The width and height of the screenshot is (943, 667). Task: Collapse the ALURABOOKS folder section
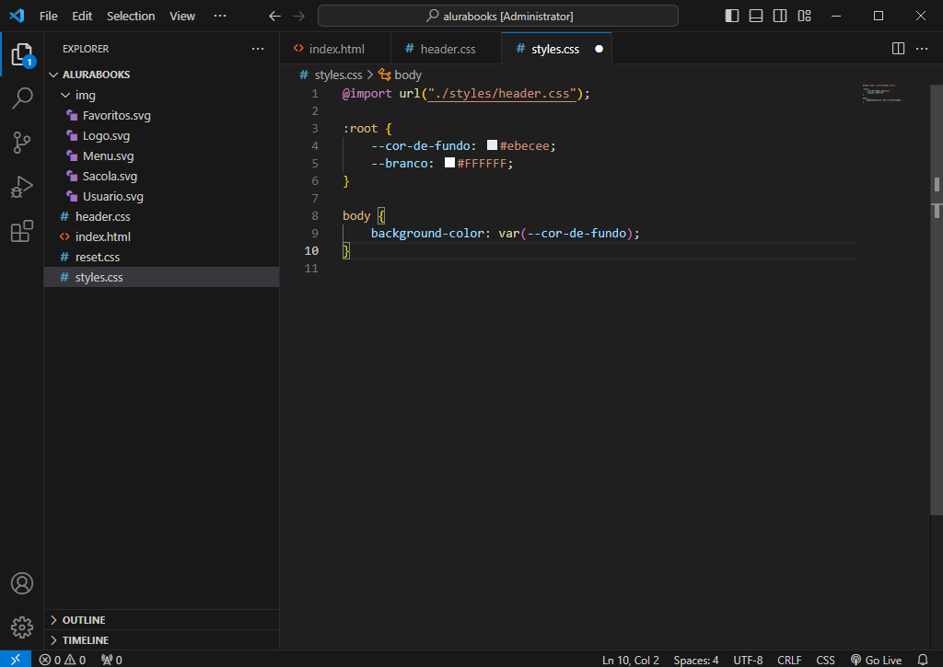(161, 75)
